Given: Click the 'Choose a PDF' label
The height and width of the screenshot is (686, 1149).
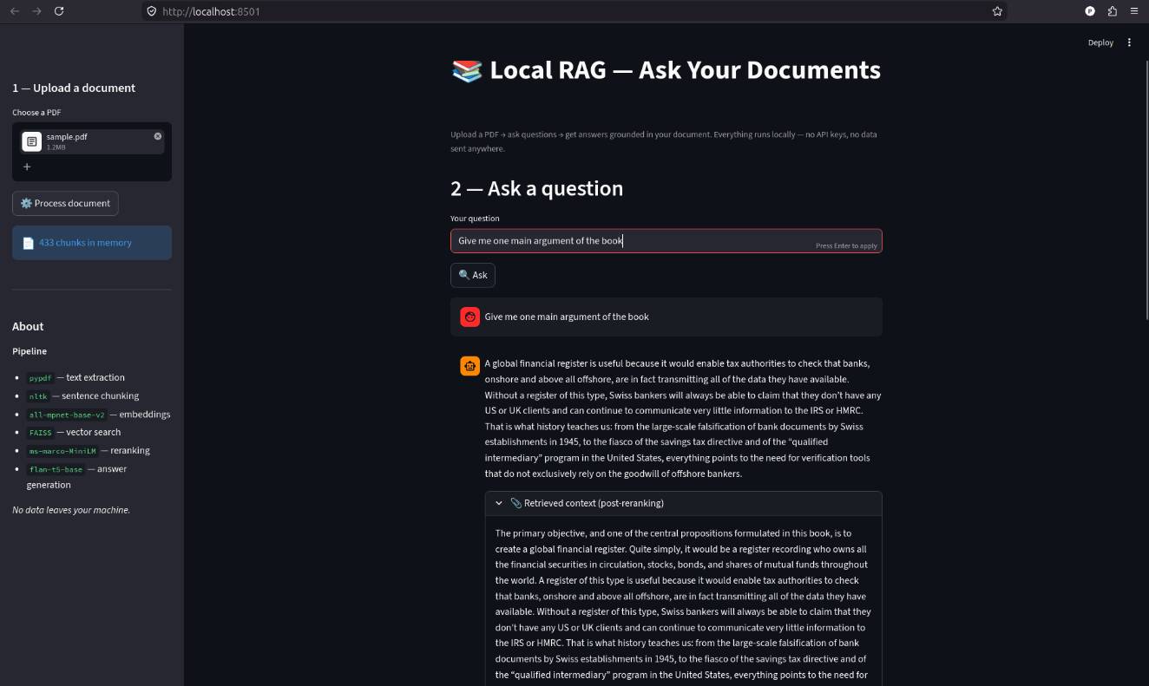Looking at the screenshot, I should click(x=36, y=113).
